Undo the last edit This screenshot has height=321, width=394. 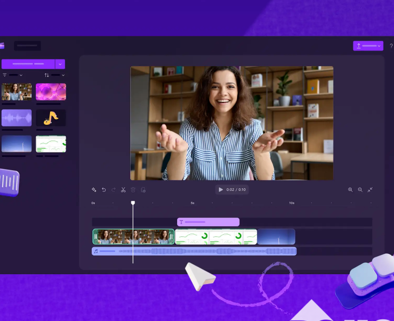pos(104,190)
